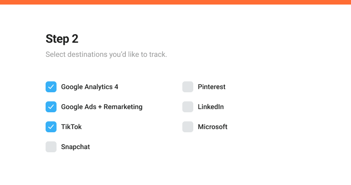Click the white checkmark icon beside Google Analytics 4
The width and height of the screenshot is (351, 185).
(51, 87)
